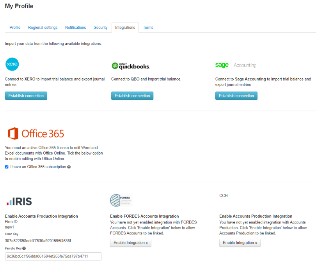Click help icon beside Office 365 subscription
316x264 pixels.
[x=69, y=167]
